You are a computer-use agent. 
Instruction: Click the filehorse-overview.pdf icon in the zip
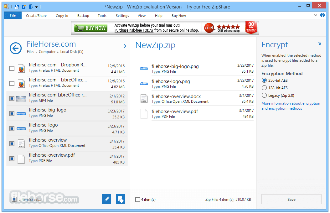pyautogui.click(x=144, y=114)
